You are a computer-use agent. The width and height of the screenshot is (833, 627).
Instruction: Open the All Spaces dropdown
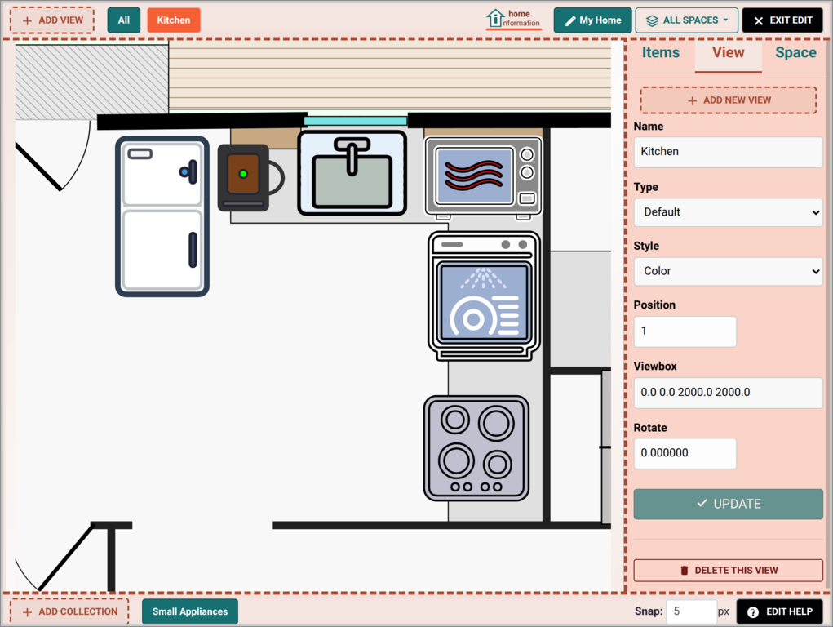(x=686, y=20)
